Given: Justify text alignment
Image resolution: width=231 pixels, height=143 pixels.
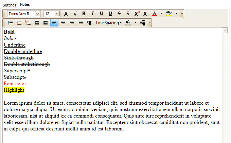Looking at the screenshot, I should pyautogui.click(x=81, y=23).
